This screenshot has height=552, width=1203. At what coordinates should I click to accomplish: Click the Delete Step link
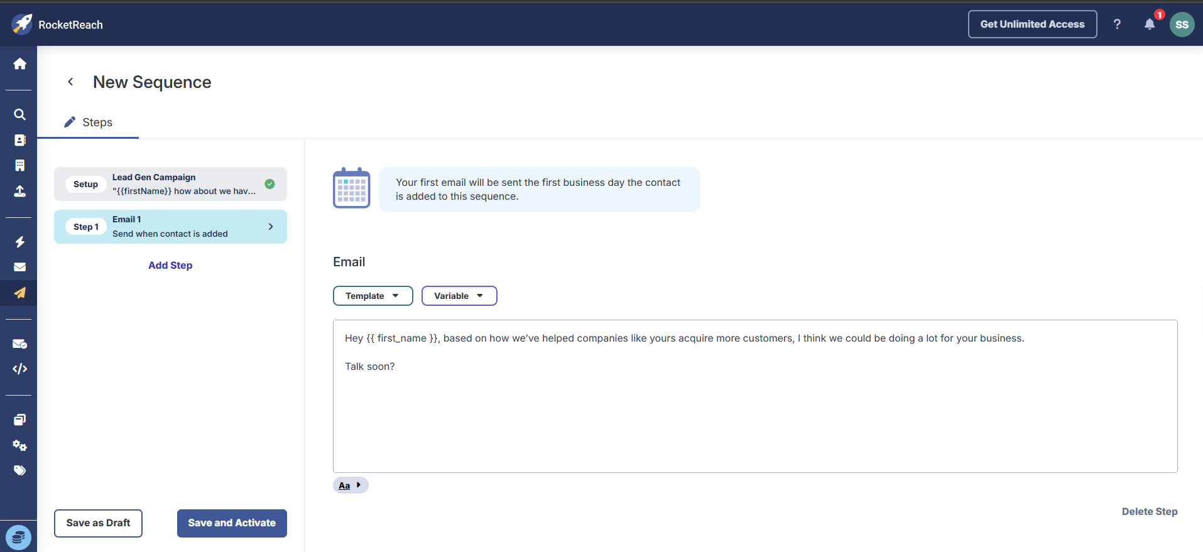point(1150,511)
